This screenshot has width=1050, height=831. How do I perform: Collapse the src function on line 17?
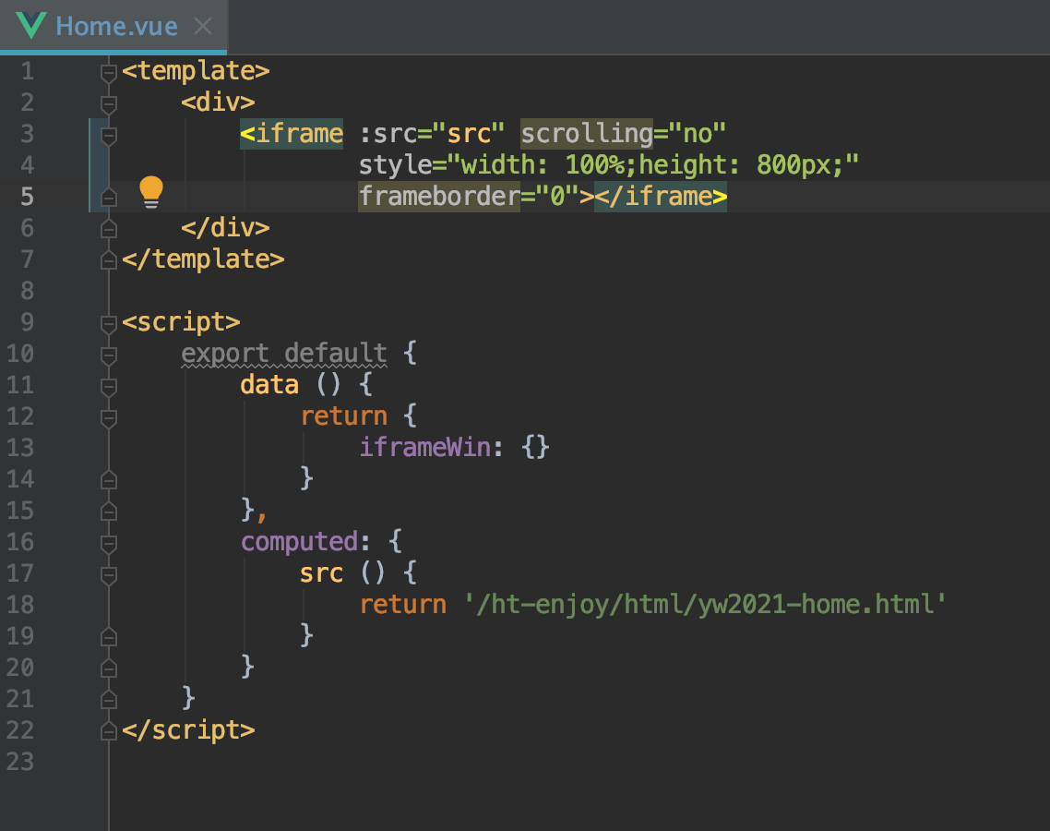109,573
